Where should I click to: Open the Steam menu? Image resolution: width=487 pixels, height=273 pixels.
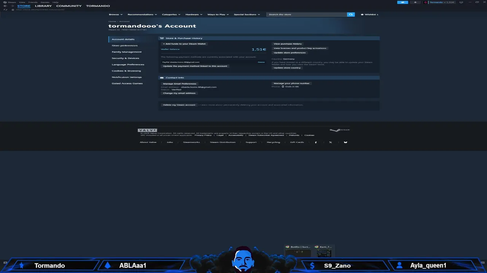pyautogui.click(x=12, y=2)
